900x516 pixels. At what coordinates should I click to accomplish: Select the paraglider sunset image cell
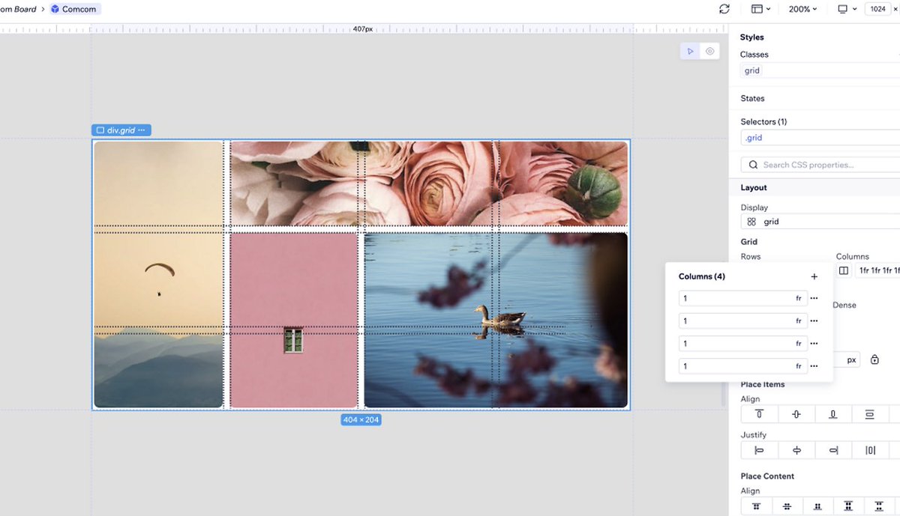159,274
